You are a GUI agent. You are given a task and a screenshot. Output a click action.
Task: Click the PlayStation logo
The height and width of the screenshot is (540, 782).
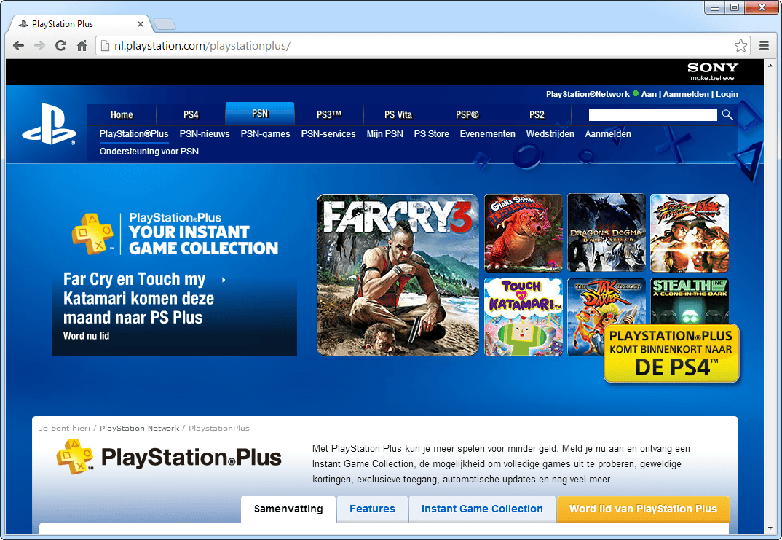(x=49, y=125)
